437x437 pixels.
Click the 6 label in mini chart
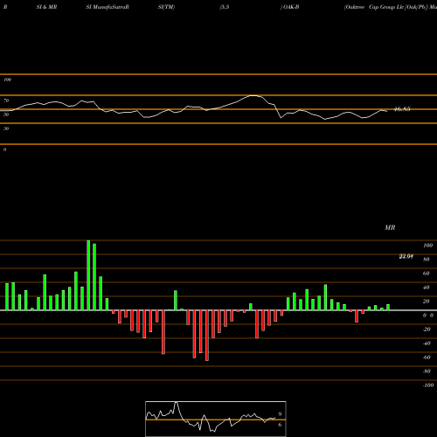pyautogui.click(x=280, y=425)
